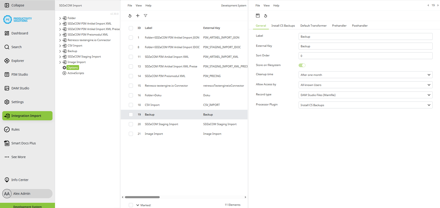The width and height of the screenshot is (440, 208).
Task: Tick the checkbox next to Marked
Action: (131, 205)
